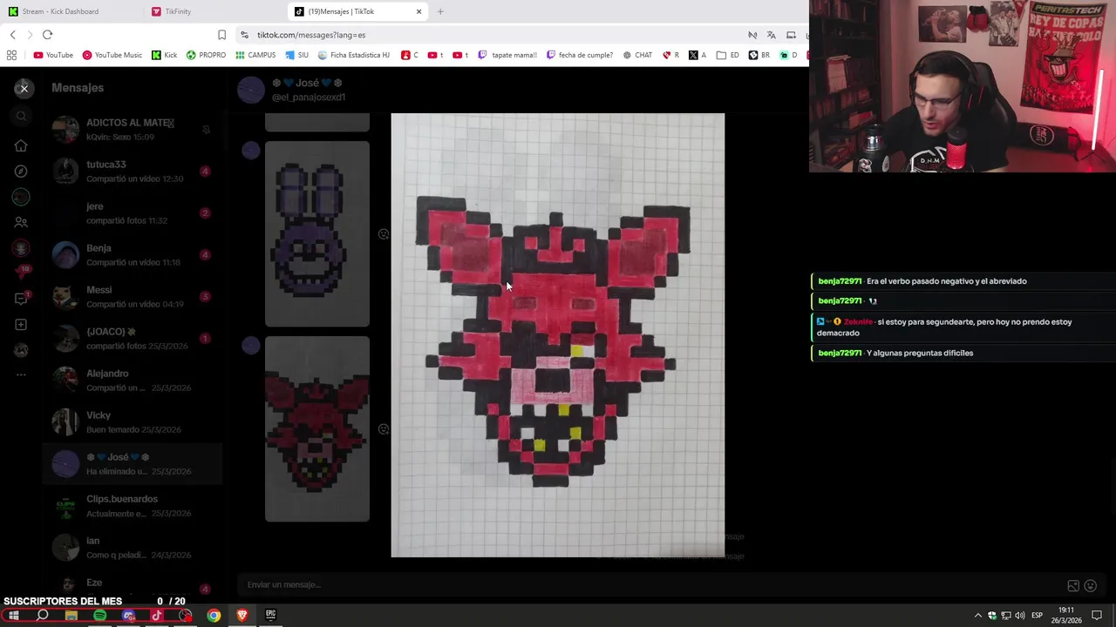Open the Messi conversation
The height and width of the screenshot is (627, 1116).
133,297
